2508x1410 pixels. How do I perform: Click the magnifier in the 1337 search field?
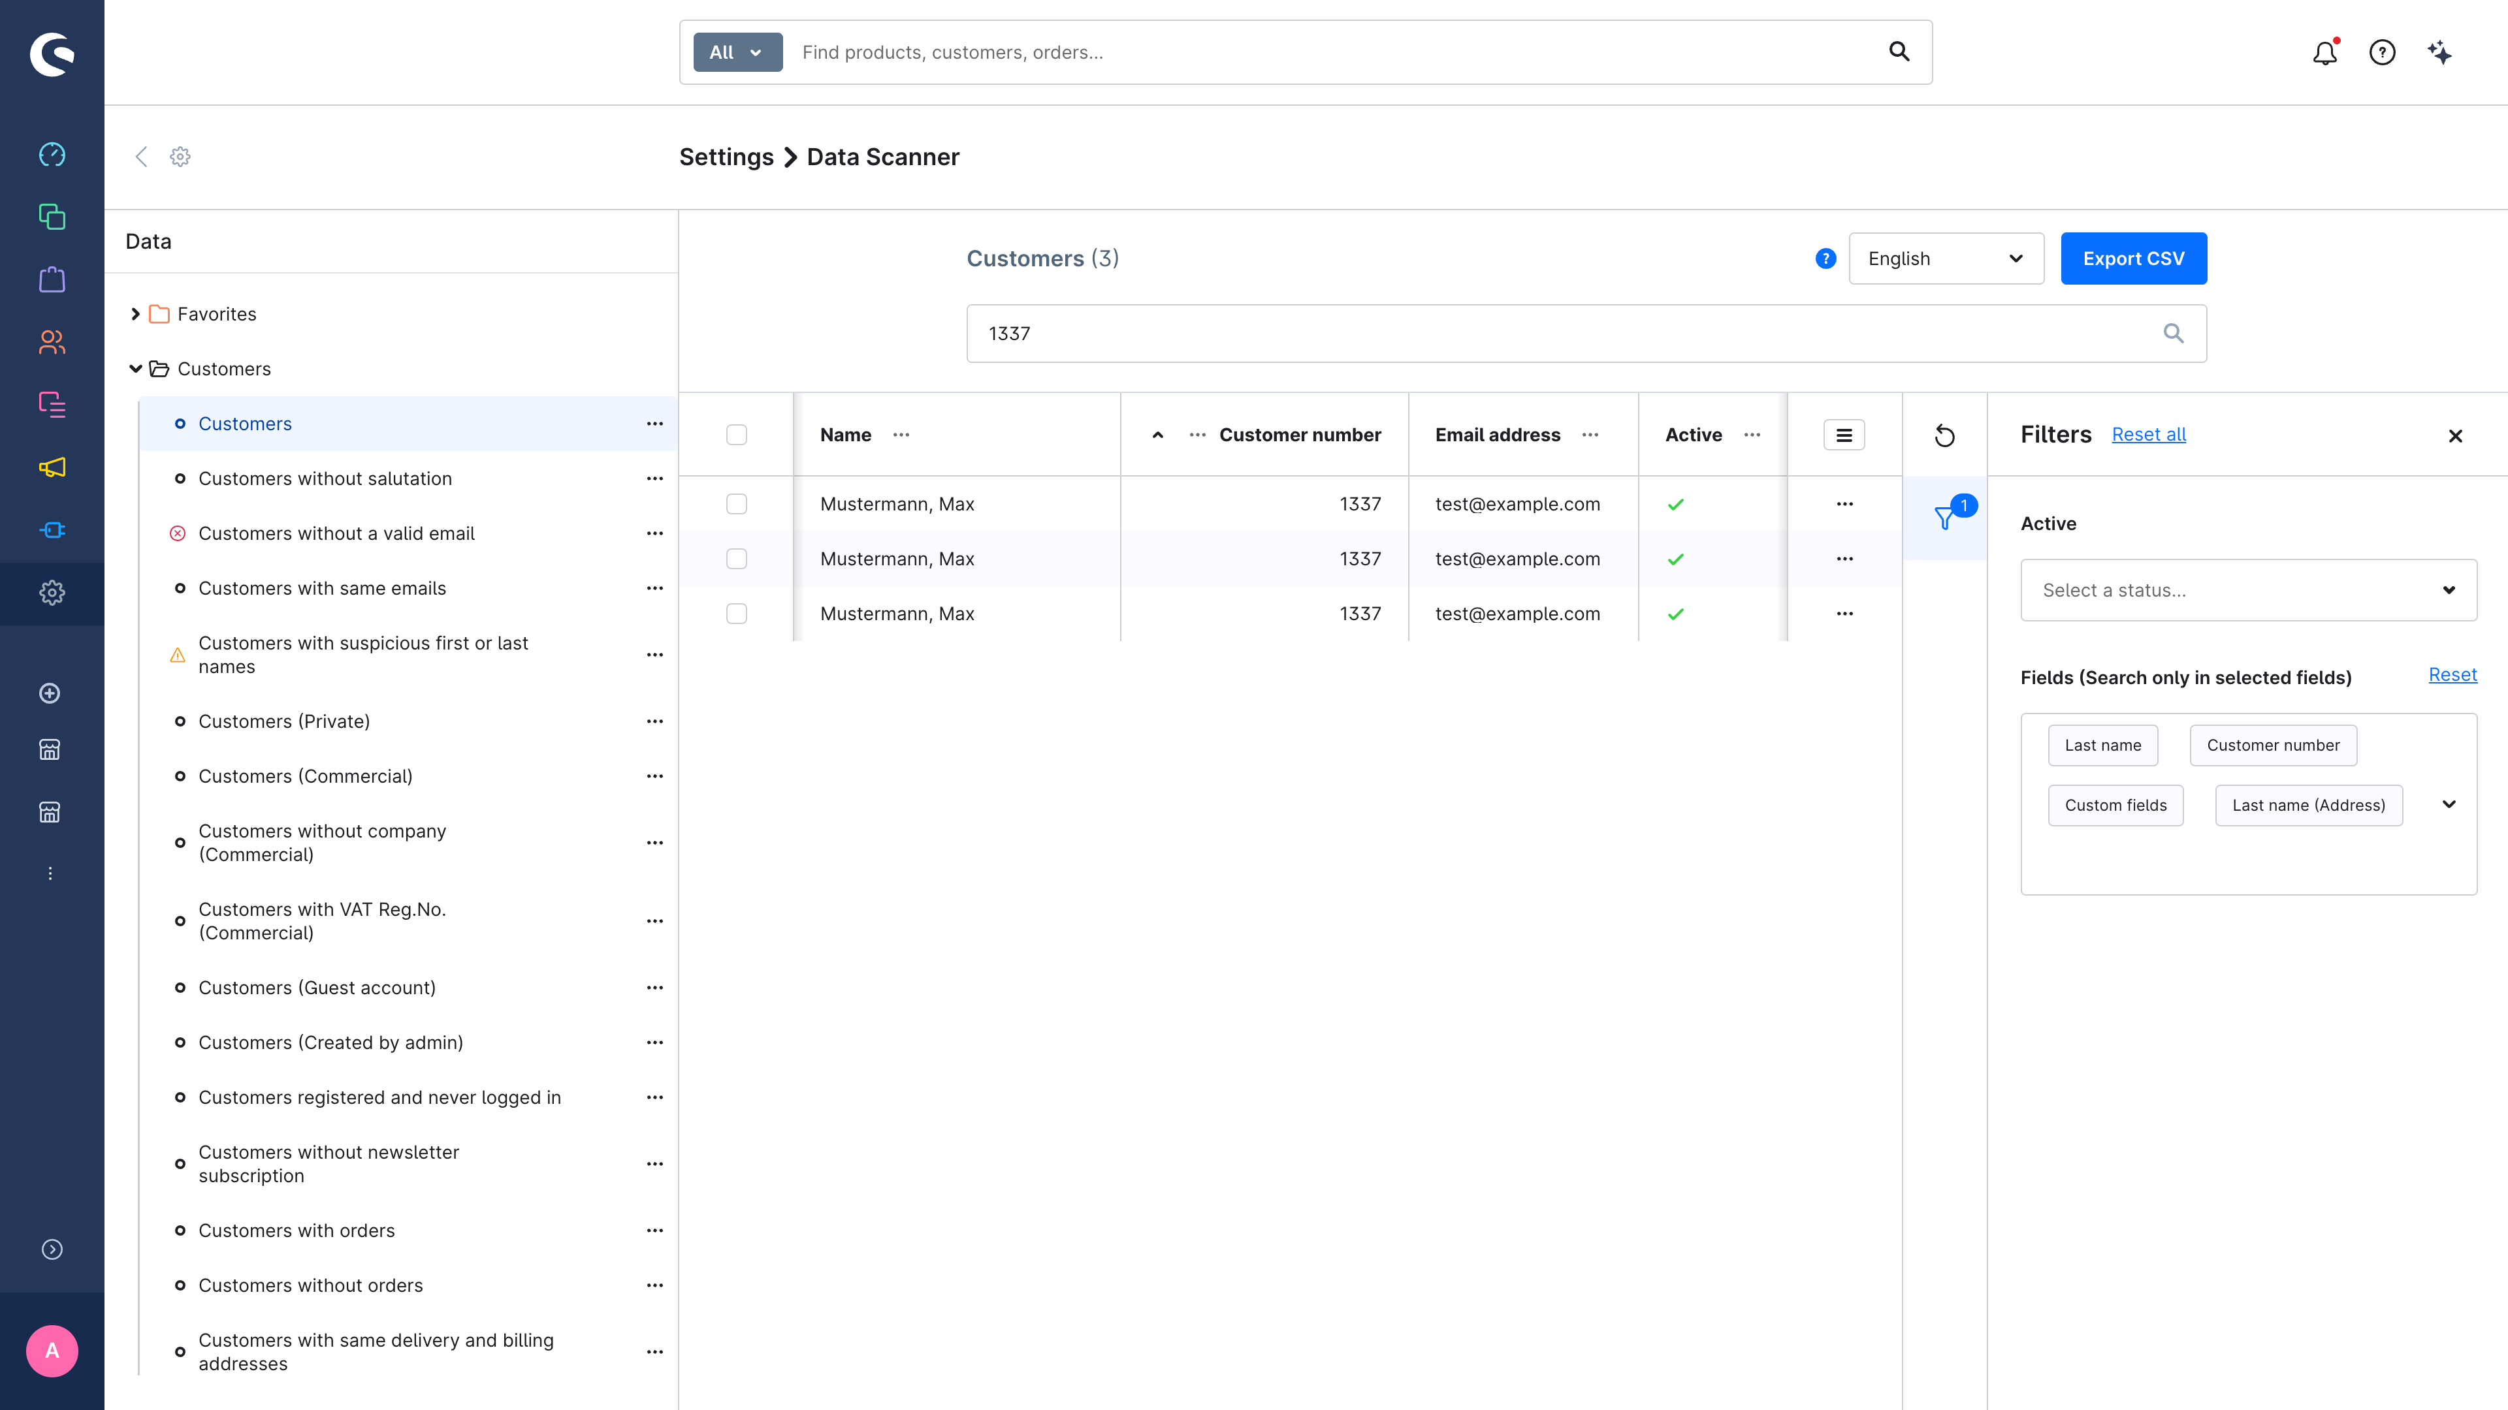click(x=2173, y=334)
